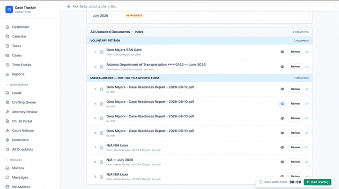Click the All Checklists list icon
The image size is (339, 189).
7,150
